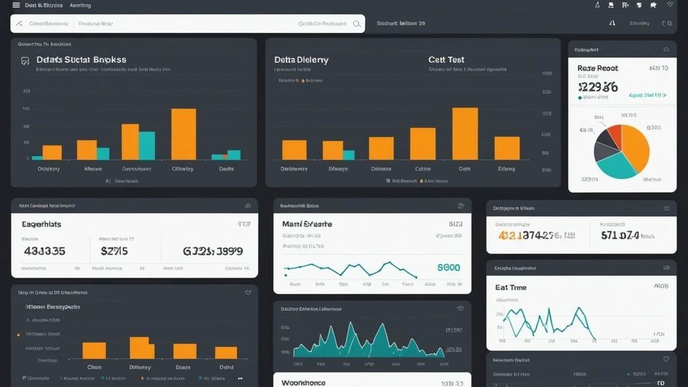Screen dimensions: 688x387
Task: Click the back chevron in search bar
Action: (19, 24)
